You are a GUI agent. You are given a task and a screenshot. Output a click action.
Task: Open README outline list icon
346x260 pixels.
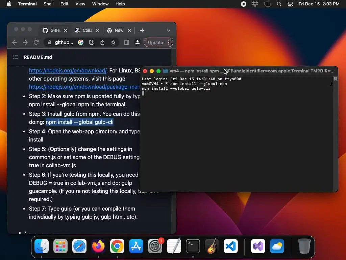tap(16, 57)
